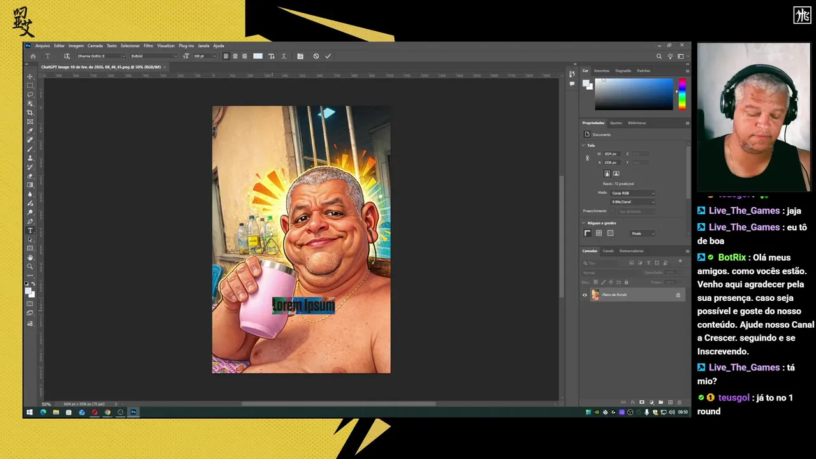
Task: Select the Gradient tool
Action: pos(30,185)
